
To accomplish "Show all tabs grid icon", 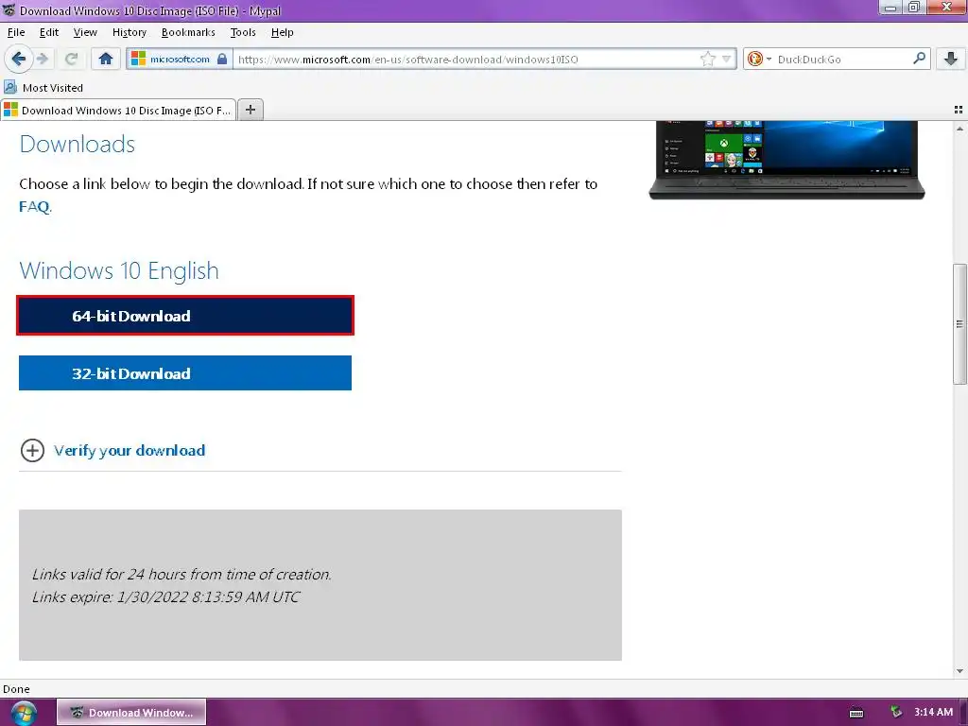I will tap(959, 110).
